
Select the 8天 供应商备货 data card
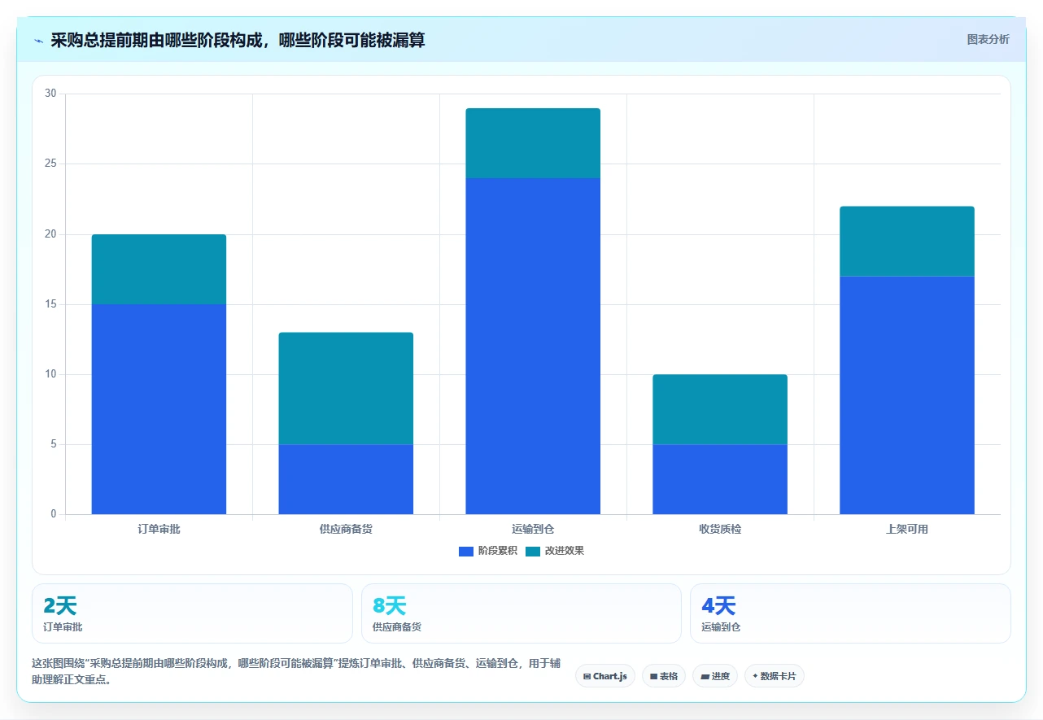(x=521, y=613)
